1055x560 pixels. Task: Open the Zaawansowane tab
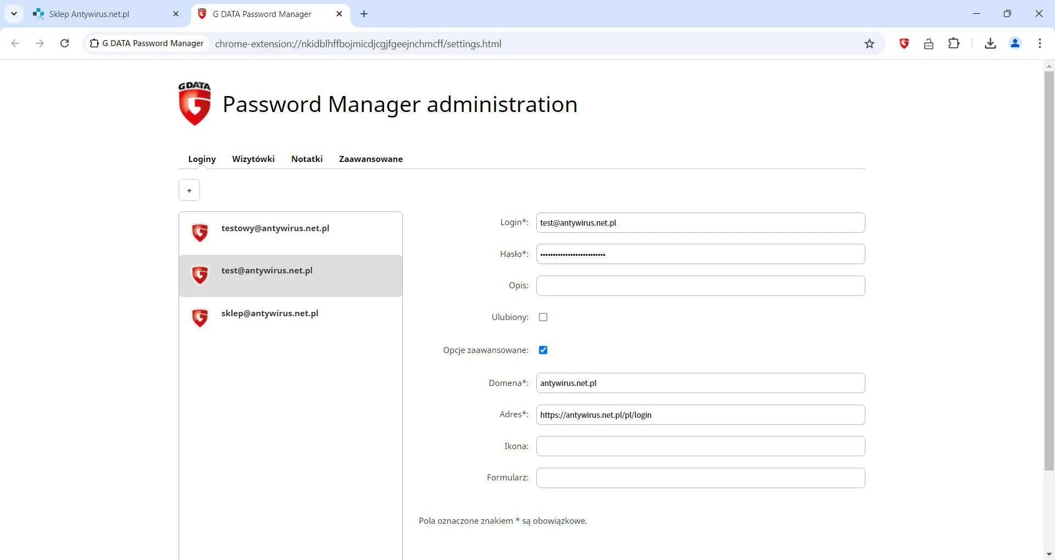pos(370,159)
